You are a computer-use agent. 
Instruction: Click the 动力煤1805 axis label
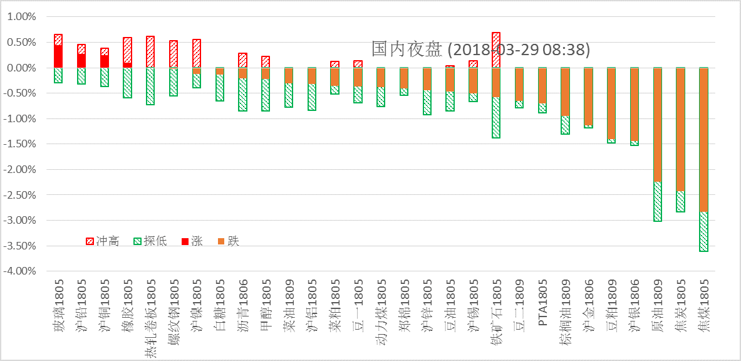click(381, 311)
